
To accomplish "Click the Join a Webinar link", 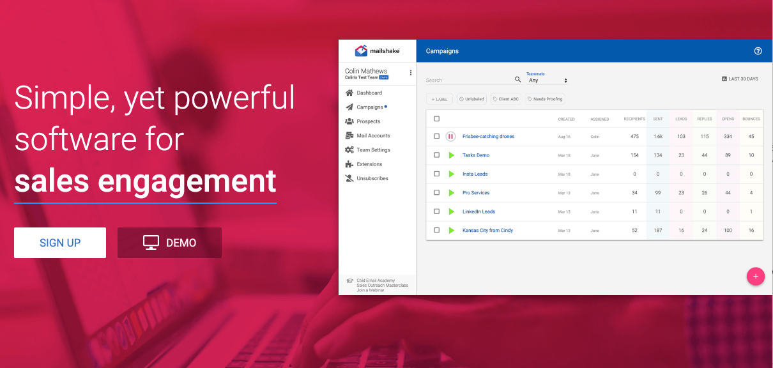I will [x=371, y=290].
